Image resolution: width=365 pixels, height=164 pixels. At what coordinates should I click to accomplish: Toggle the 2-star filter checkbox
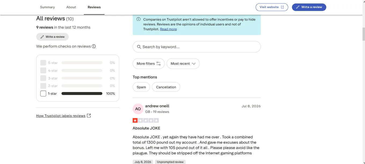[43, 86]
